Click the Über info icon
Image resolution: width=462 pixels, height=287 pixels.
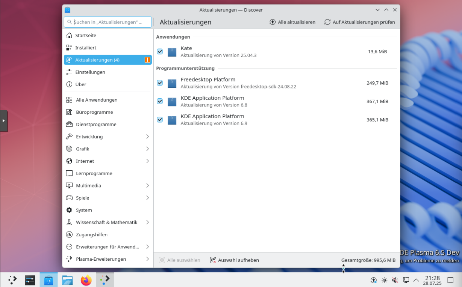tap(69, 84)
